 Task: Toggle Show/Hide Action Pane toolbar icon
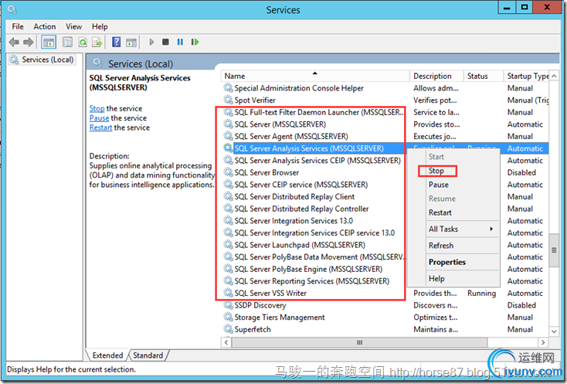131,42
